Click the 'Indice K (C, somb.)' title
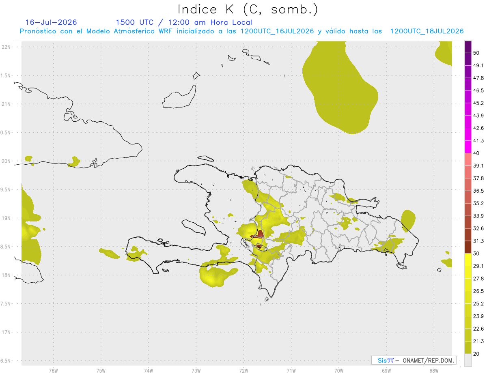The height and width of the screenshot is (376, 487). (248, 9)
